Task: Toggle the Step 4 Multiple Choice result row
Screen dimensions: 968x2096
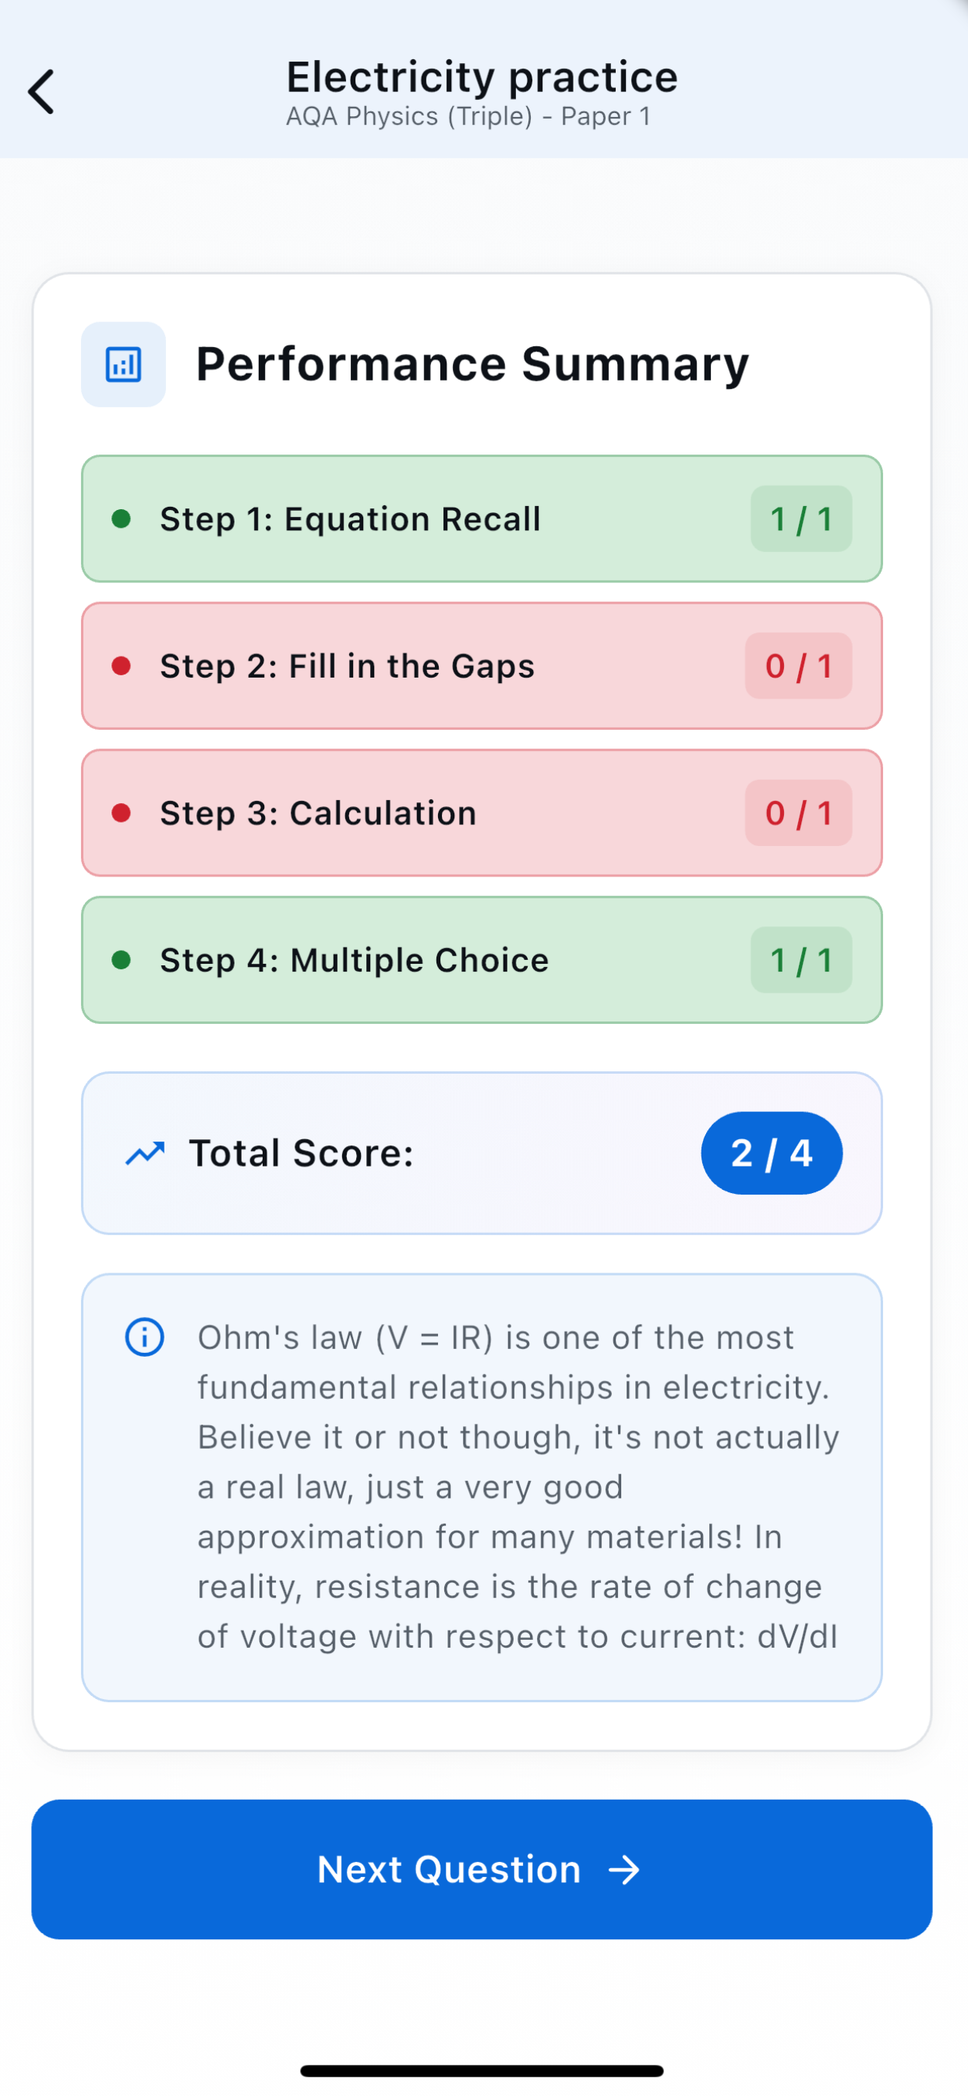Action: click(482, 960)
